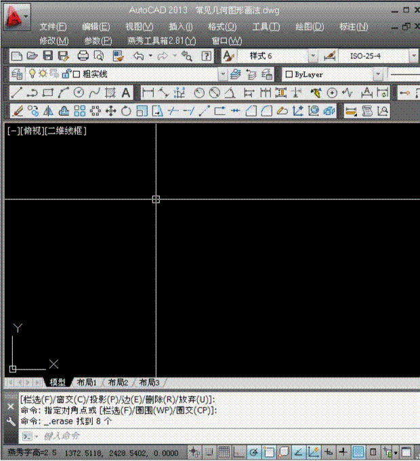This screenshot has width=420, height=461.
Task: Open Help with the question mark icon
Action: 207,56
